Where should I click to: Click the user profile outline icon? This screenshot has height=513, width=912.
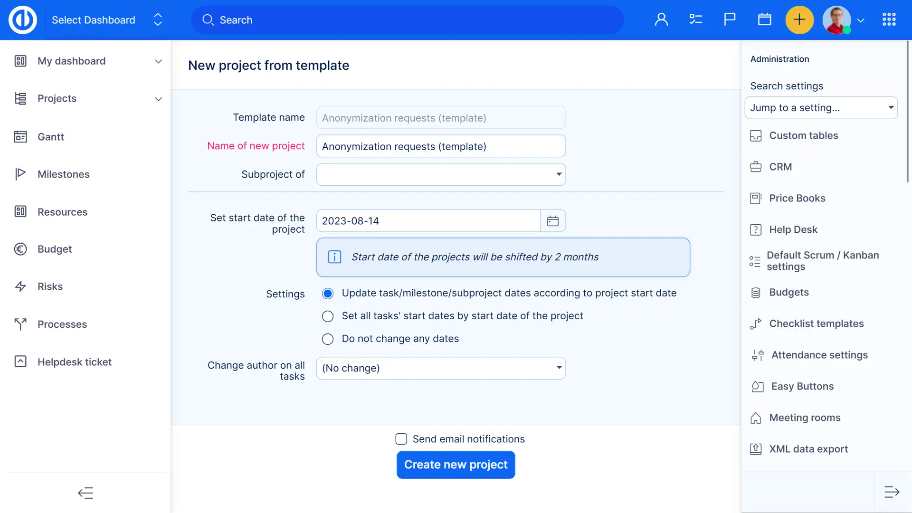click(x=661, y=19)
